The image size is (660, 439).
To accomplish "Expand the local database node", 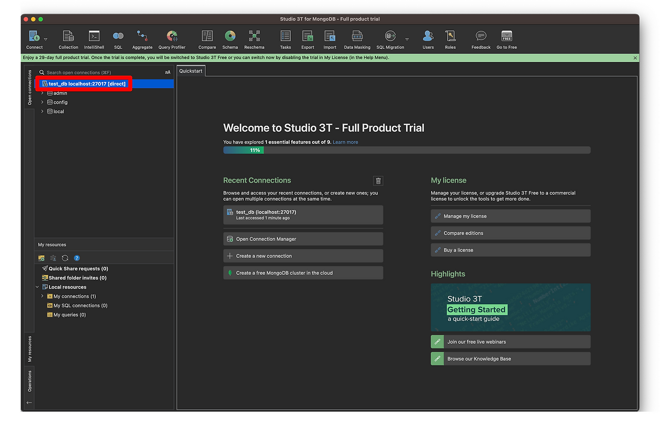I will point(42,111).
